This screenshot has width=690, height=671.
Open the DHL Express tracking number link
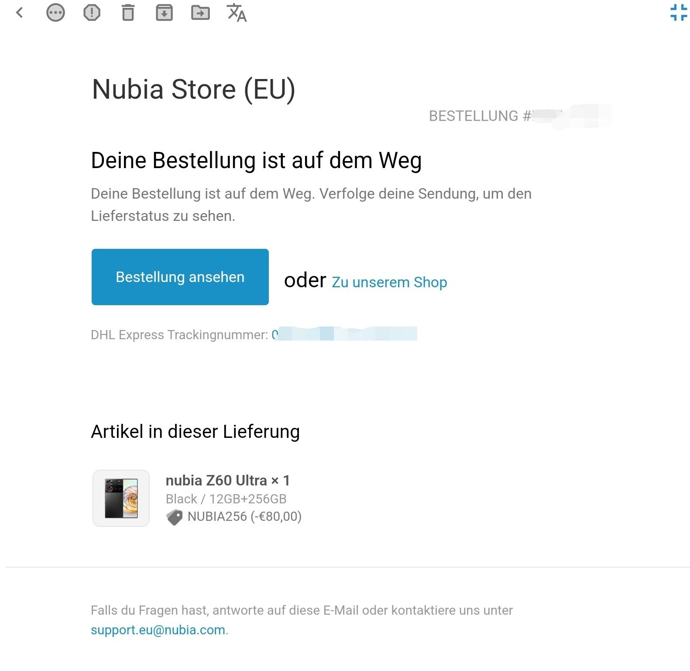click(x=344, y=334)
